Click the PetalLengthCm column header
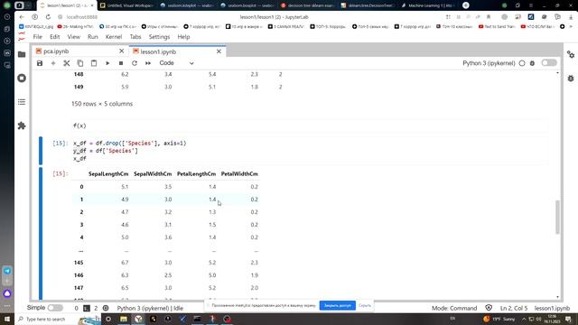Viewport: 578px width, 325px height. click(196, 174)
